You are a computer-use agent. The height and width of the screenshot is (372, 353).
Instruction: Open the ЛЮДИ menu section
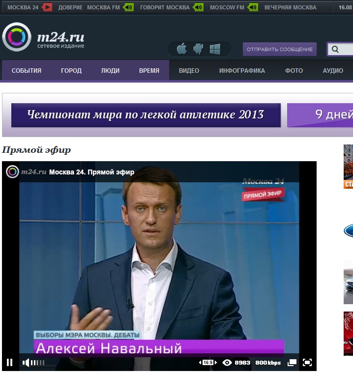point(110,70)
